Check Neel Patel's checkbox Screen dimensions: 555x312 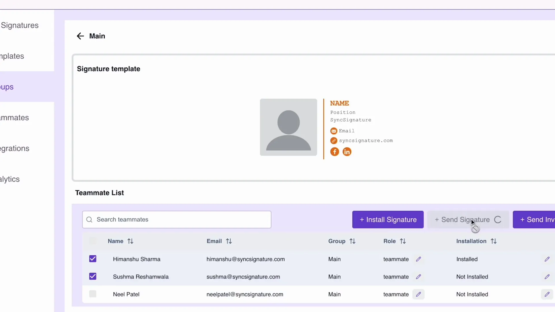pos(93,294)
